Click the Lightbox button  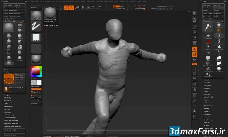click(x=36, y=8)
